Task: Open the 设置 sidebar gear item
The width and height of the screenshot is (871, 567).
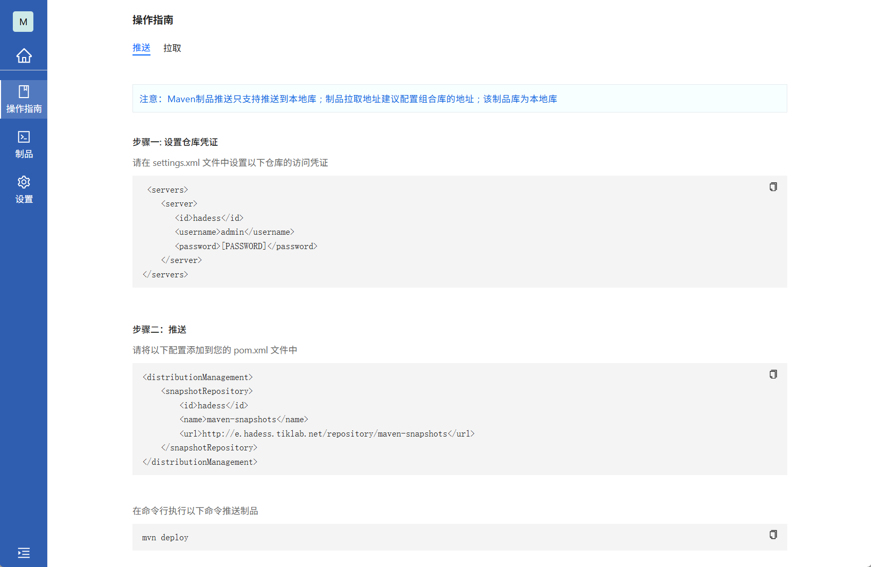Action: 24,190
